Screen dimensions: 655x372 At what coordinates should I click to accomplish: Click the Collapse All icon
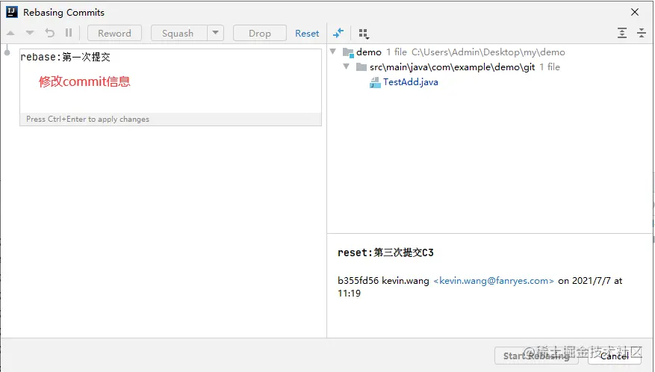click(642, 33)
